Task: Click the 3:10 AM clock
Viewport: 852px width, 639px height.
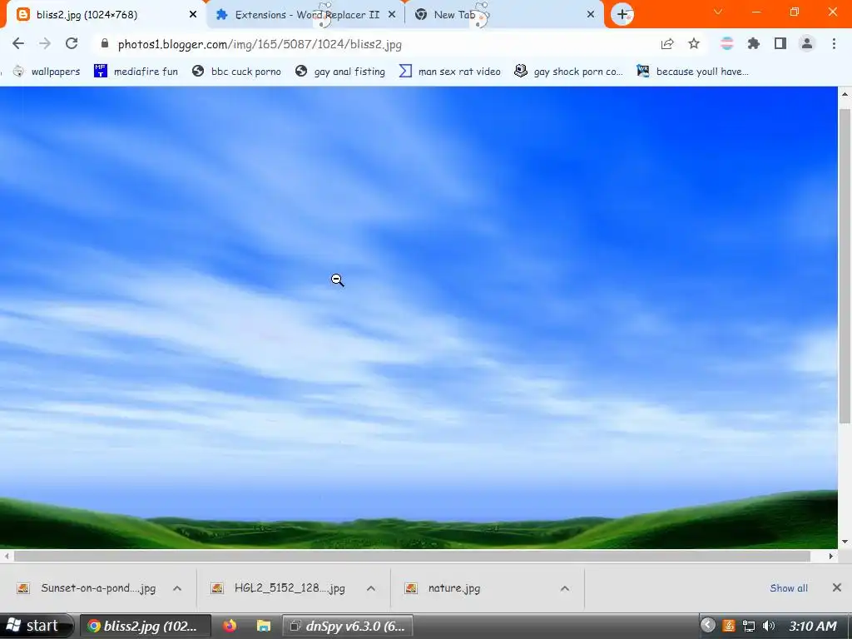Action: coord(813,626)
